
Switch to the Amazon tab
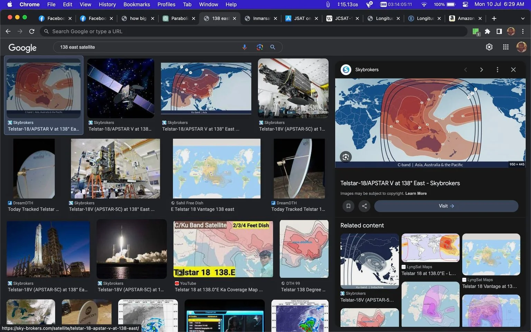click(x=466, y=18)
